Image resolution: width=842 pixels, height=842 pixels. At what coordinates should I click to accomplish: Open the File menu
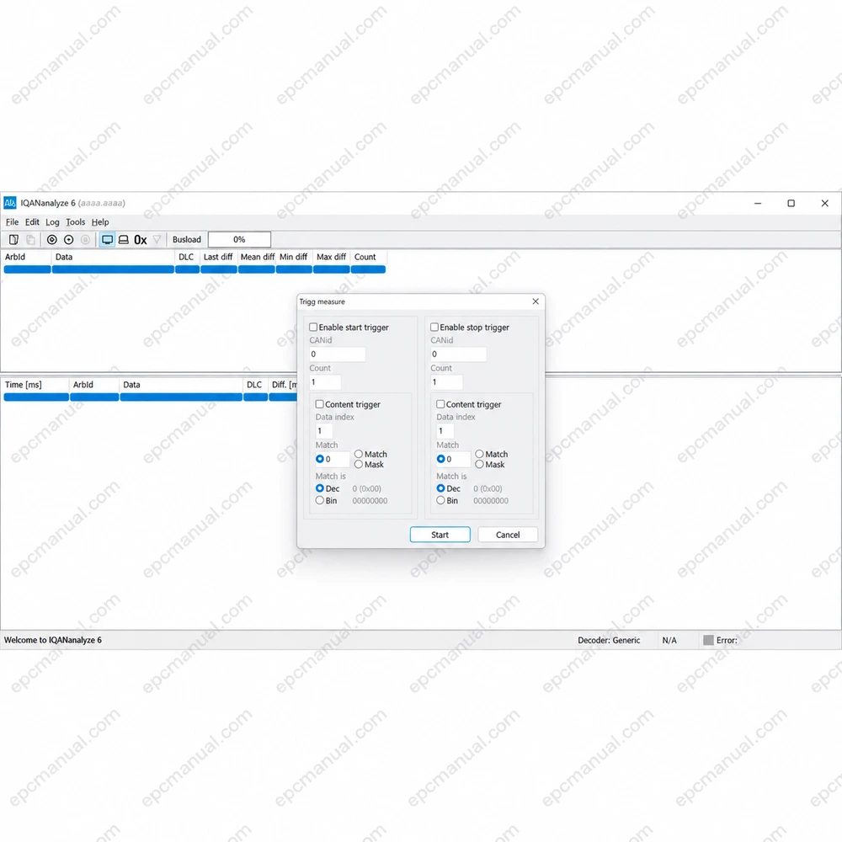click(12, 221)
